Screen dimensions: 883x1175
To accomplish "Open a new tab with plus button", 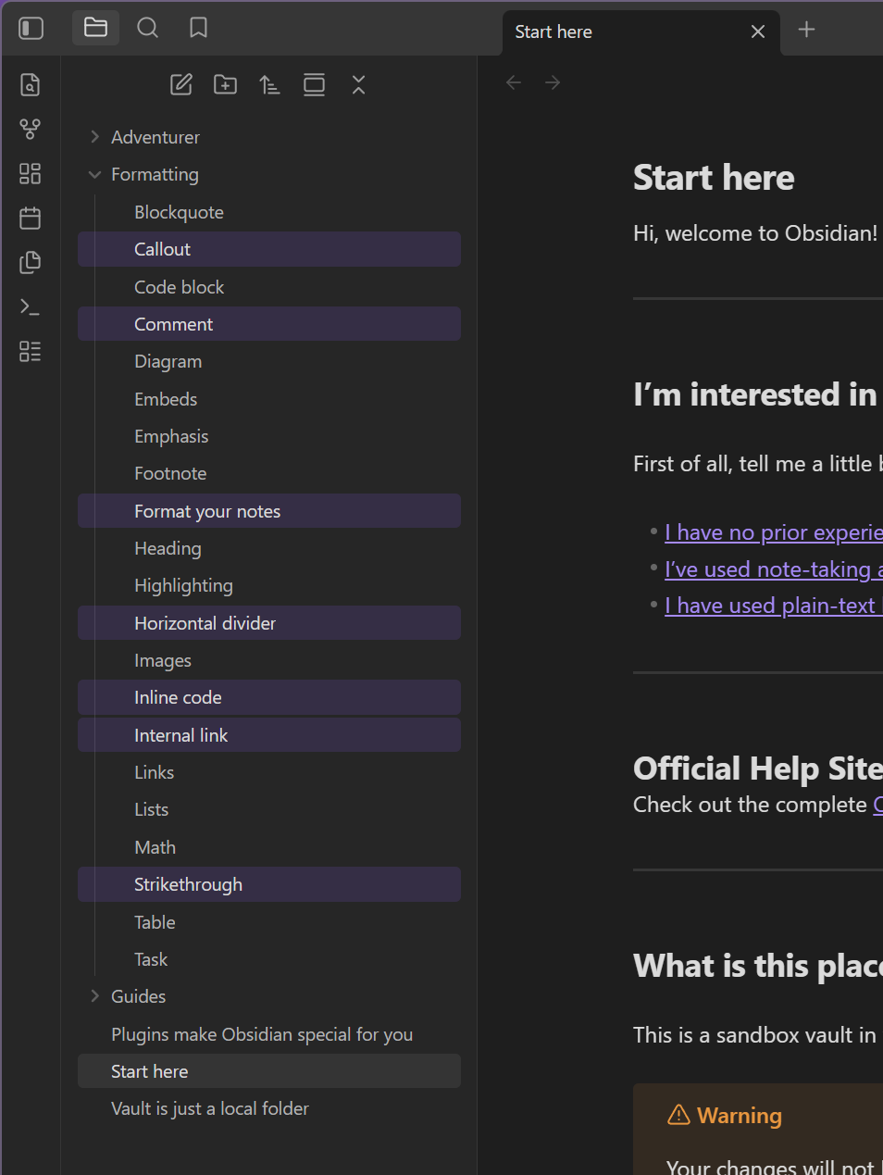I will 806,30.
